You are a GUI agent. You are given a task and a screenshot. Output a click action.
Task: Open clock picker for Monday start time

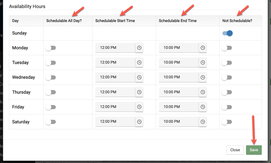tap(139, 48)
